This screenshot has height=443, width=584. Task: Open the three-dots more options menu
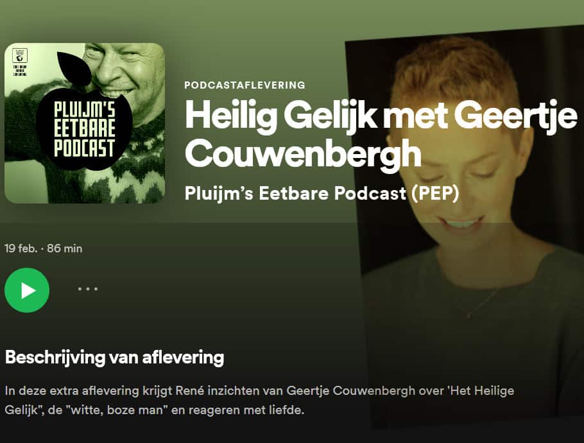88,289
